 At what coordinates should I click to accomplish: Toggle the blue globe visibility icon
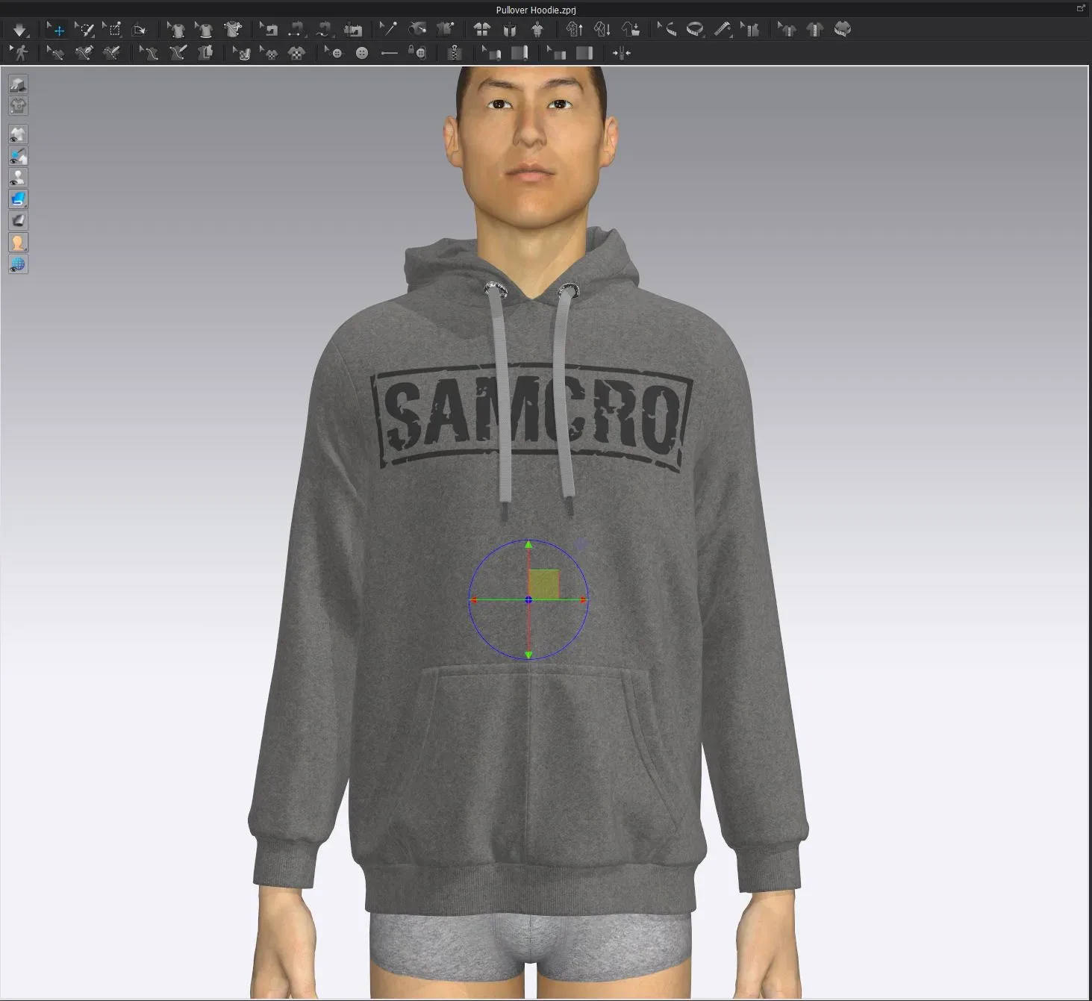point(18,264)
